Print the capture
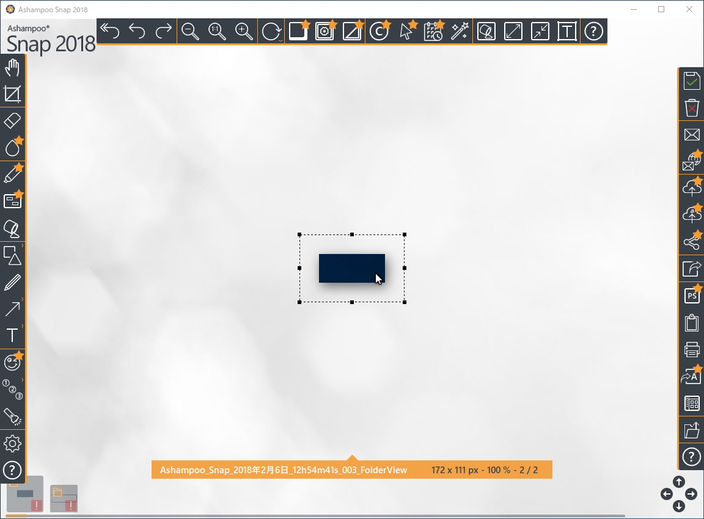 tap(692, 349)
